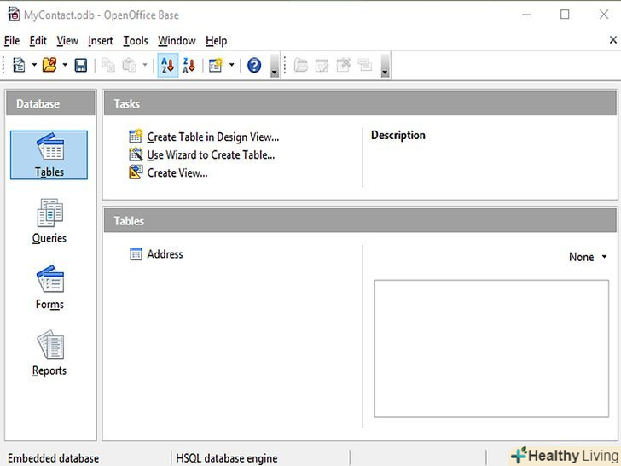Select Reports in Database pane

(49, 353)
